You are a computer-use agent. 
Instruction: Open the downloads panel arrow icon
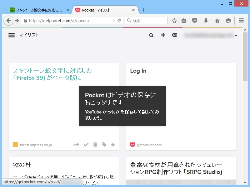click(206, 21)
